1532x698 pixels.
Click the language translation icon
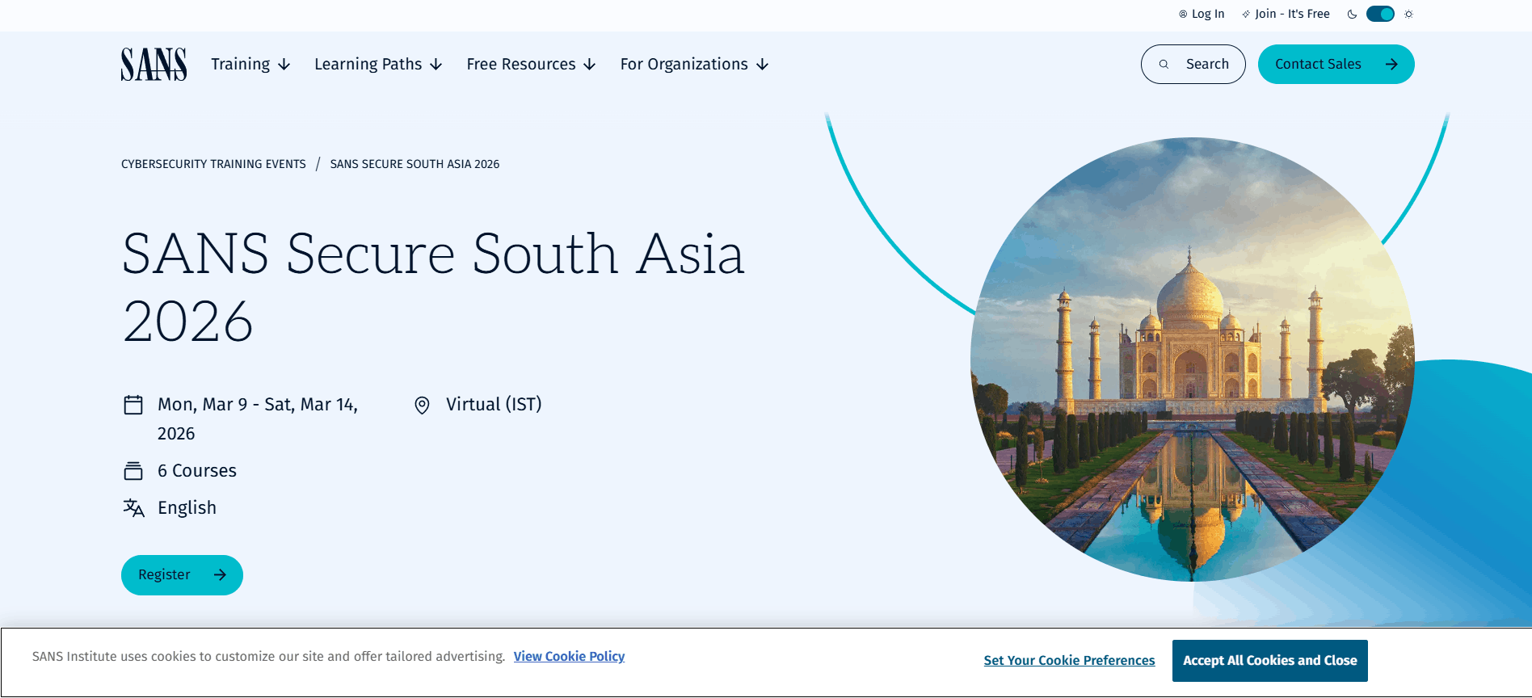pos(133,508)
